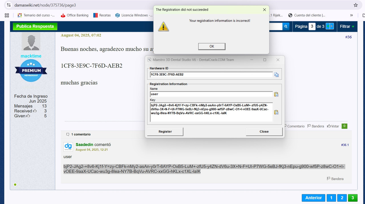Open the browser apps grid icon
Viewport: 365px width, 204px height.
point(7,15)
